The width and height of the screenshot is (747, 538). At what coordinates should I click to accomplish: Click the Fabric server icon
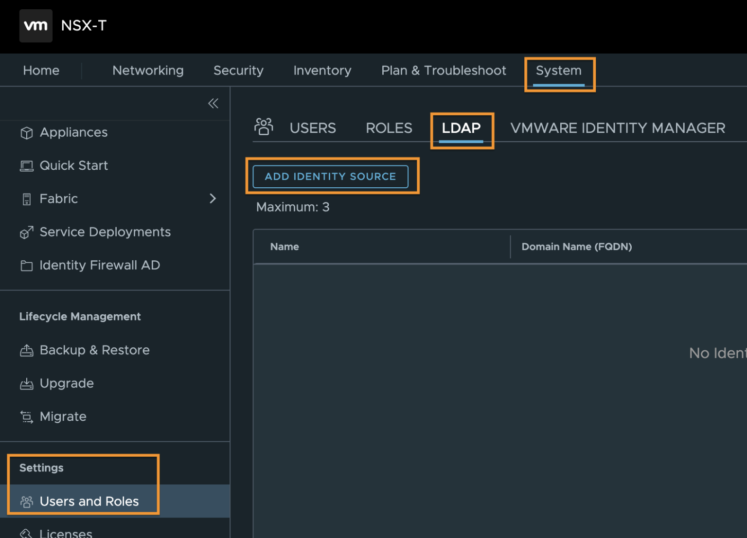tap(27, 198)
